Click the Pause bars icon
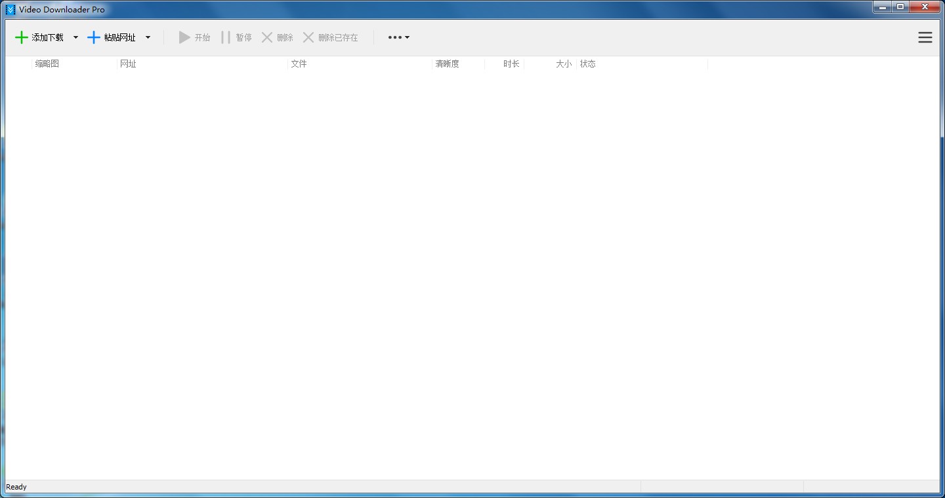The image size is (945, 498). click(226, 37)
